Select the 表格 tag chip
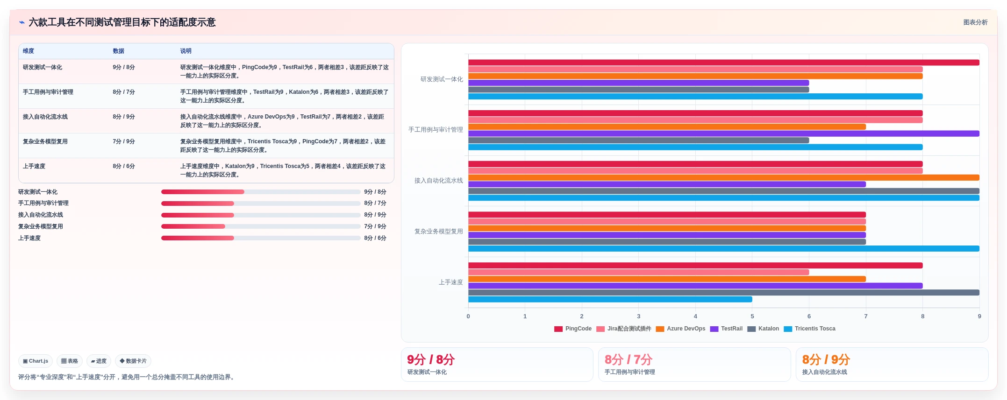The image size is (1007, 400). pyautogui.click(x=70, y=361)
